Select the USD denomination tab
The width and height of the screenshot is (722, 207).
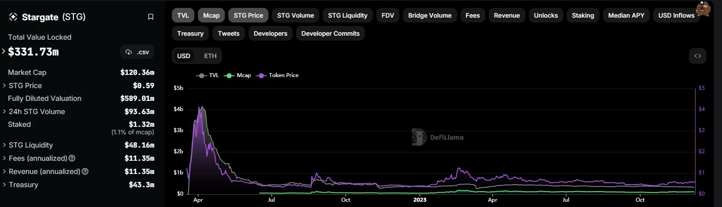tap(183, 56)
